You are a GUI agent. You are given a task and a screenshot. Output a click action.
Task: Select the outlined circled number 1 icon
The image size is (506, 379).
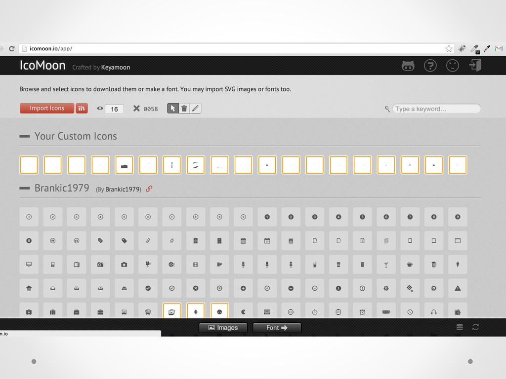[29, 217]
